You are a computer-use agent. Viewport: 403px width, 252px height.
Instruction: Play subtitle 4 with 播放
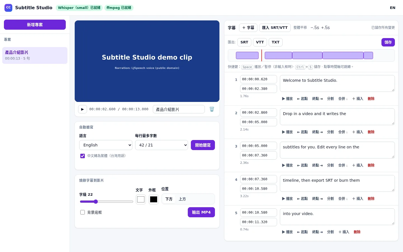click(287, 199)
